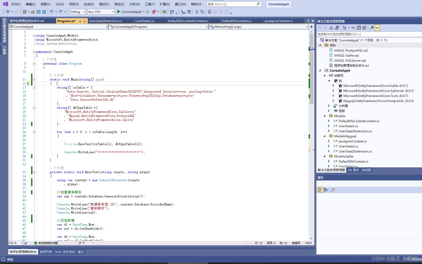Open Properties via wrench icon in Solution Explorer
The height and width of the screenshot is (264, 422).
click(372, 28)
